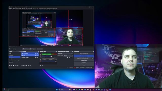162x91 pixels.
Task: Open advanced audio properties in mixer toolbar
Action: [x=40, y=65]
